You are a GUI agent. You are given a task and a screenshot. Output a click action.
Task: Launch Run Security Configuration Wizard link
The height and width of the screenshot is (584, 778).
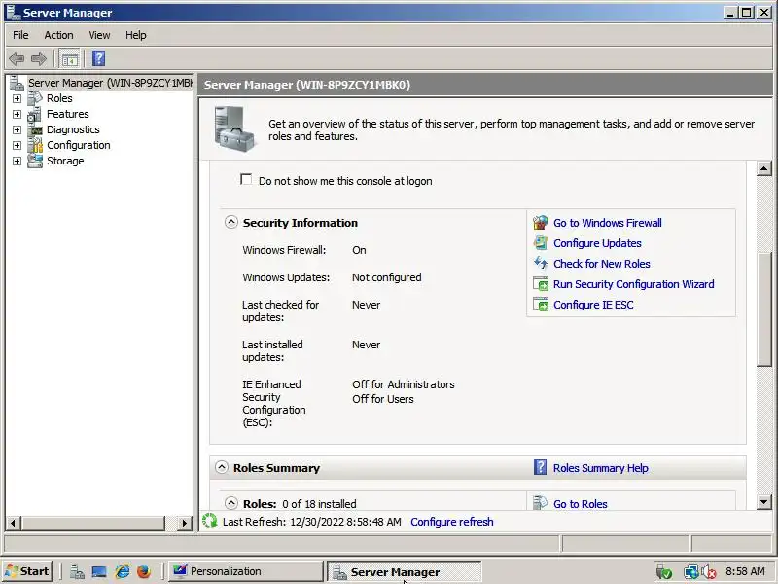[x=634, y=284]
